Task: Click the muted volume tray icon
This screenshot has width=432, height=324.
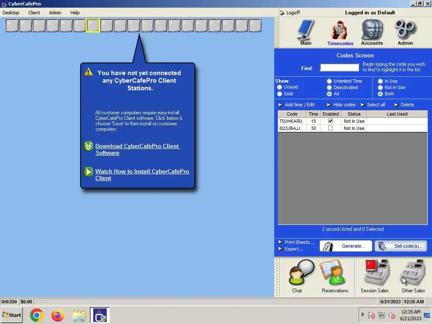Action: click(x=391, y=315)
